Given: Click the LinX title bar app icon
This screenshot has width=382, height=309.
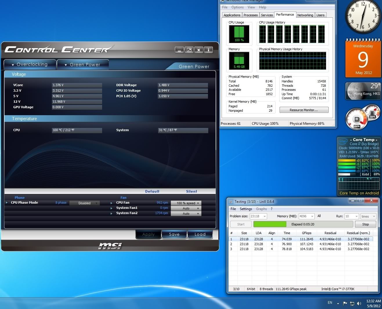Looking at the screenshot, I should (x=231, y=201).
